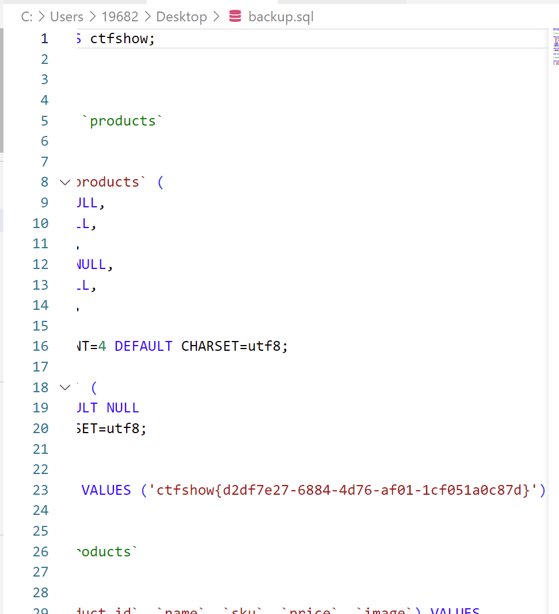Open the backup.sql breadcrumb dropdown

click(x=281, y=17)
